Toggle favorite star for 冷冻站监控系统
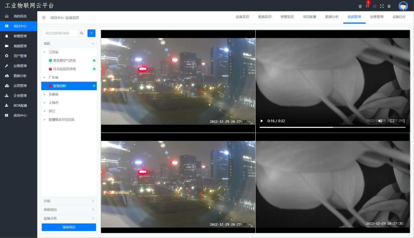 point(94,69)
